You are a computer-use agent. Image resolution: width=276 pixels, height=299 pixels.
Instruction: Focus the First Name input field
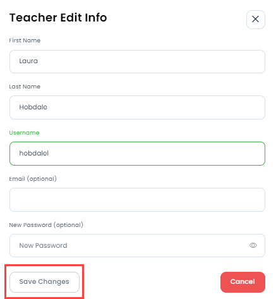pyautogui.click(x=137, y=61)
